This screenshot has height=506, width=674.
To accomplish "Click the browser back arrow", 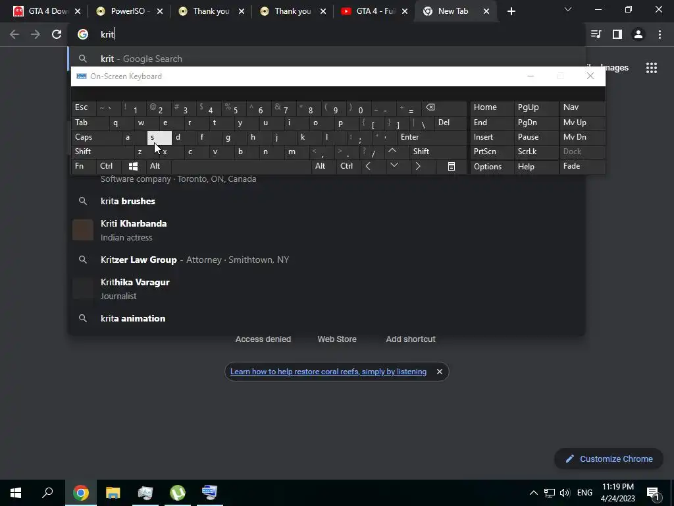I will (14, 34).
